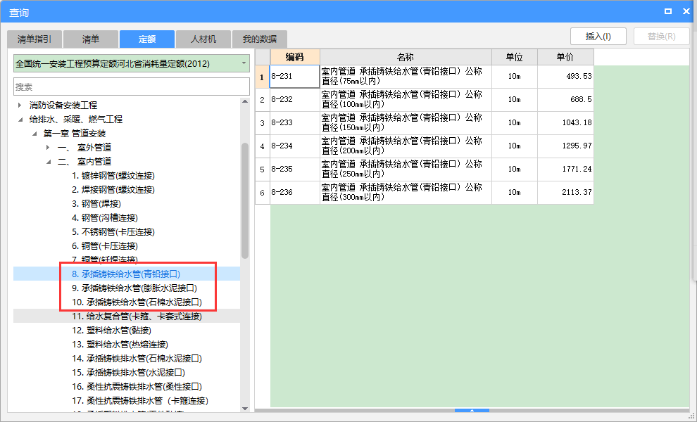
Task: Click tree scrollbar down arrow
Action: (245, 409)
